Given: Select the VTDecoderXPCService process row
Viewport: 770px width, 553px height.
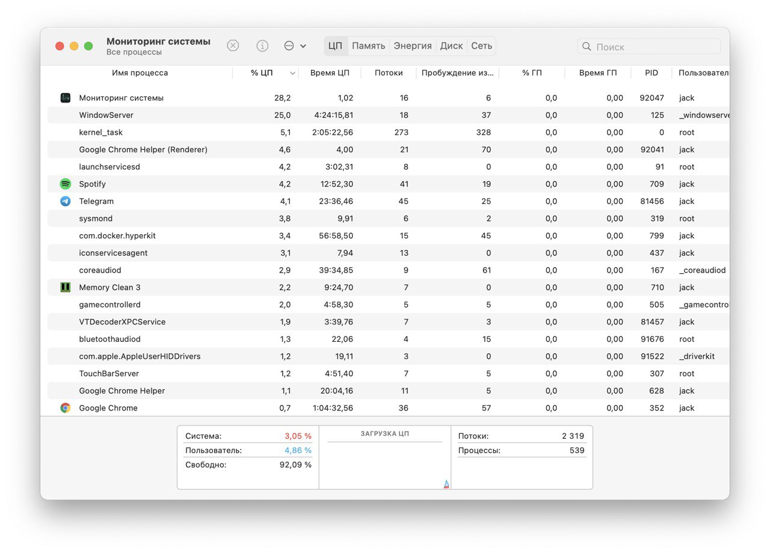Looking at the screenshot, I should tap(389, 322).
